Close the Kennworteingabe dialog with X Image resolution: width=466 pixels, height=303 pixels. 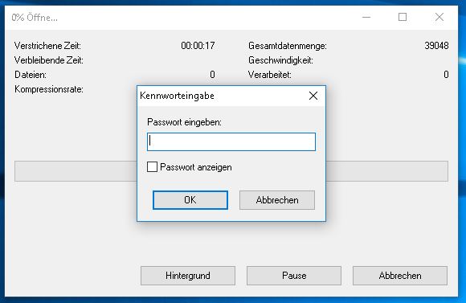313,96
